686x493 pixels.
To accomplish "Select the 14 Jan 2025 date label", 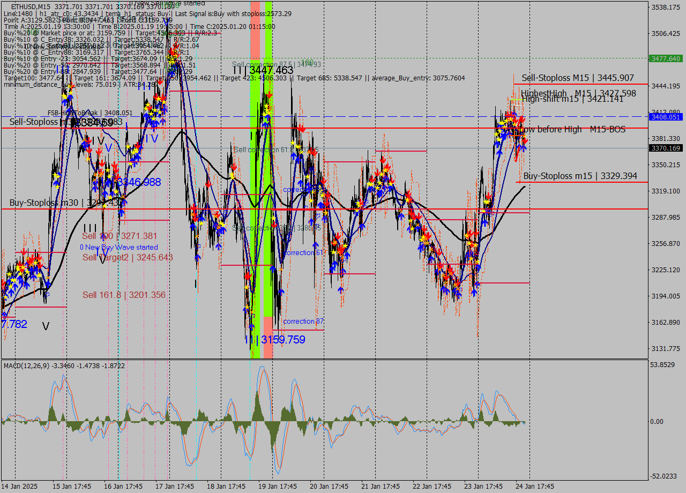I will (20, 487).
